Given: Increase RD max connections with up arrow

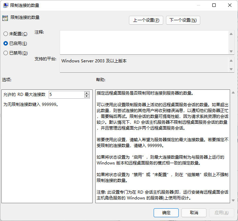Looking at the screenshot, I should pyautogui.click(x=87, y=93).
